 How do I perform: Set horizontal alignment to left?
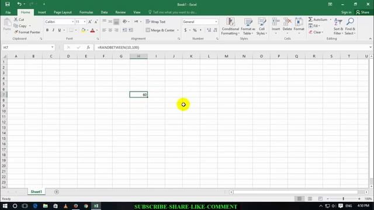coord(104,30)
